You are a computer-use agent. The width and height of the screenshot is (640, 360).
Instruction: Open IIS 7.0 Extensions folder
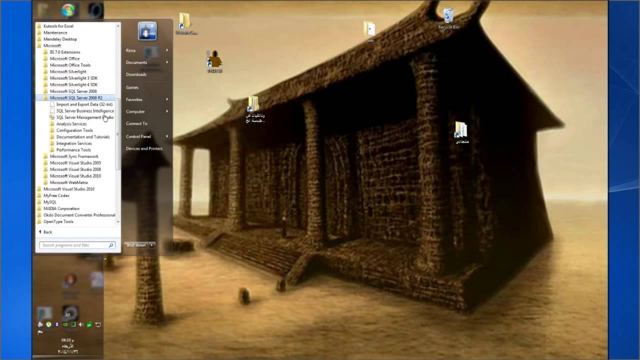pos(61,52)
